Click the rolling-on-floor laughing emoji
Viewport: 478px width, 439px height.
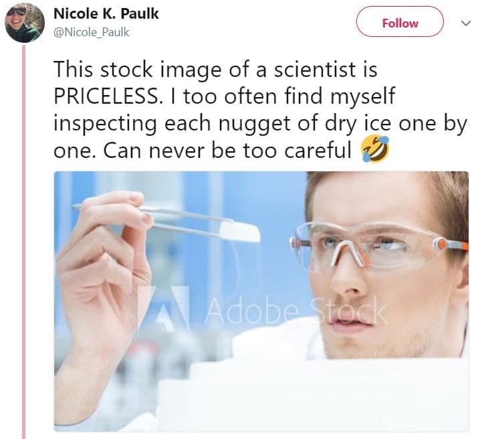(x=374, y=151)
